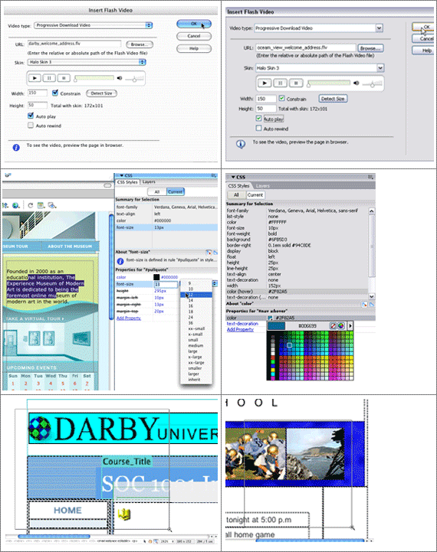Screen dimensions: 437x552
Task: Enable Auto rewind in the darby_welcome_address dialog
Action: tap(31, 126)
